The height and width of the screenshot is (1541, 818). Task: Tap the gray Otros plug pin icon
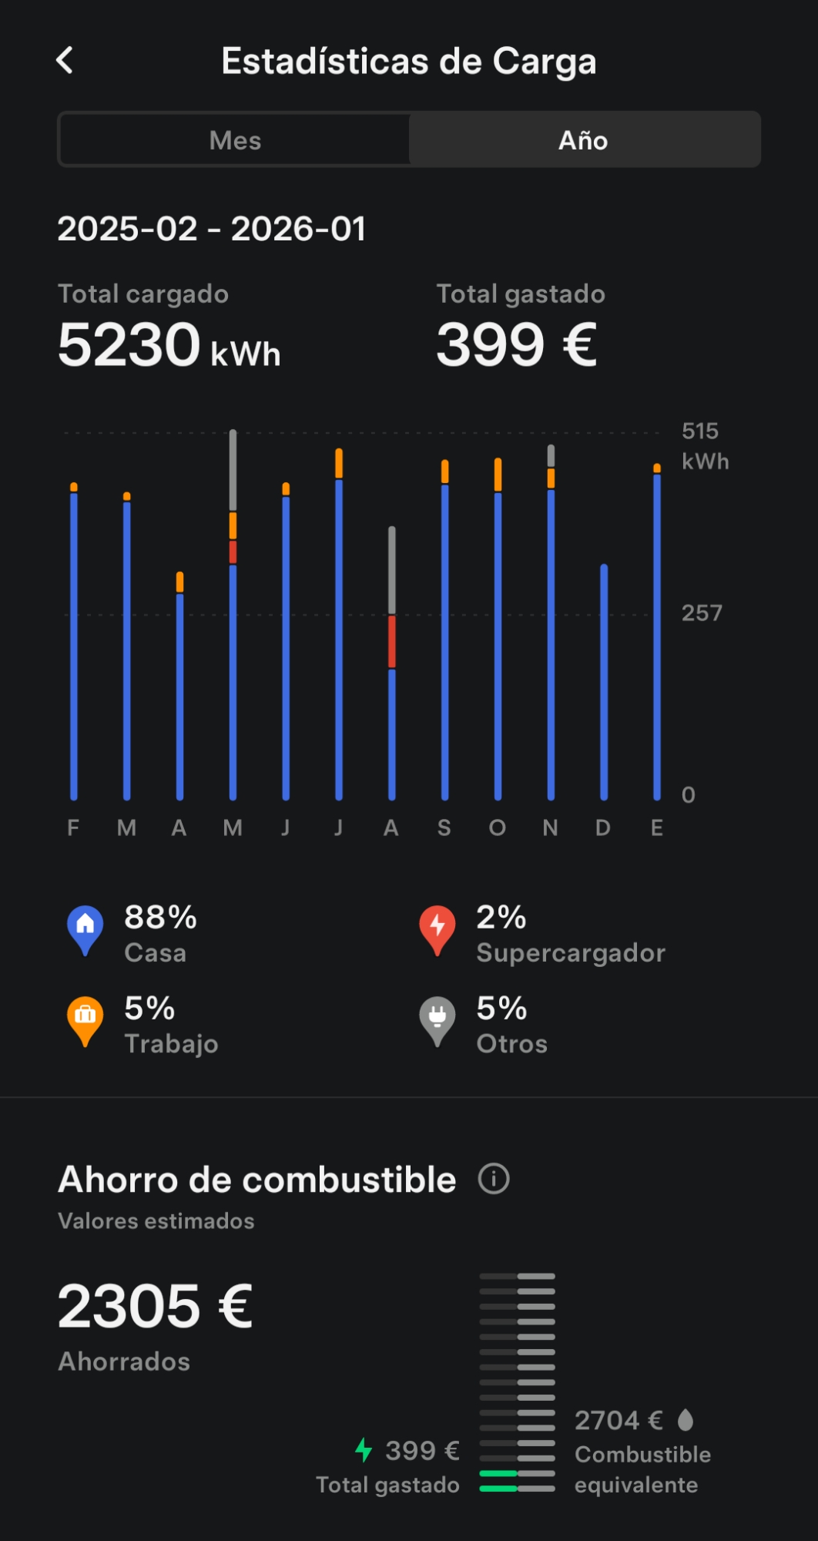(x=437, y=1019)
